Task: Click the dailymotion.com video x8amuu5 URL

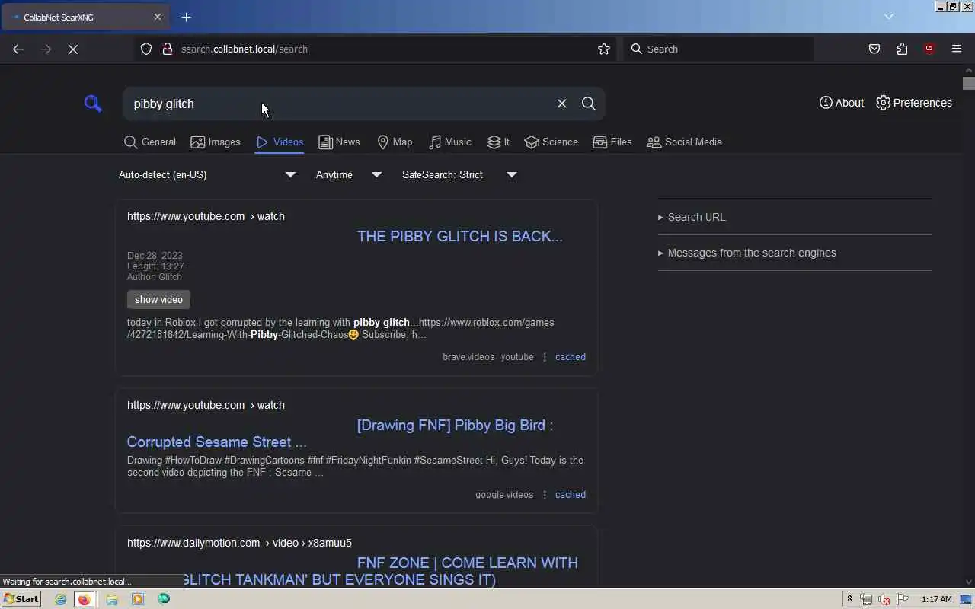Action: (x=239, y=543)
